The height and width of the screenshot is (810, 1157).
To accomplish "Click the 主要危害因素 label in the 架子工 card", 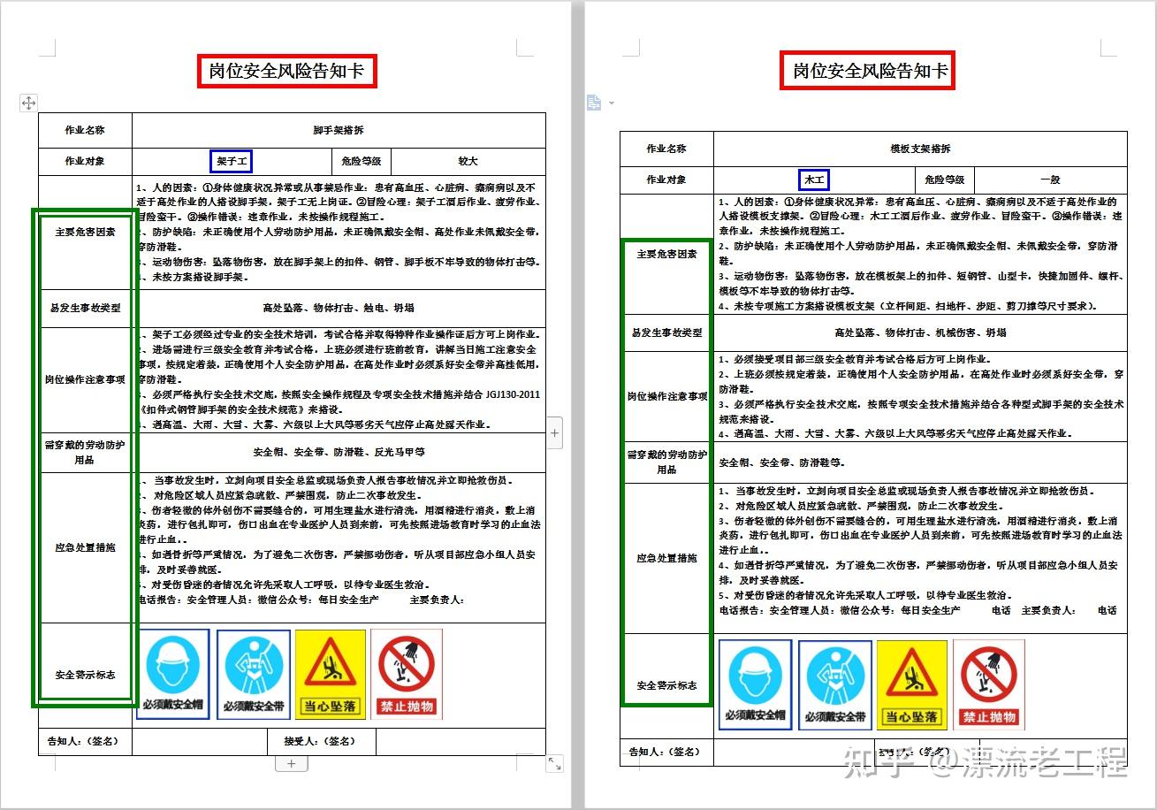I will tap(85, 233).
